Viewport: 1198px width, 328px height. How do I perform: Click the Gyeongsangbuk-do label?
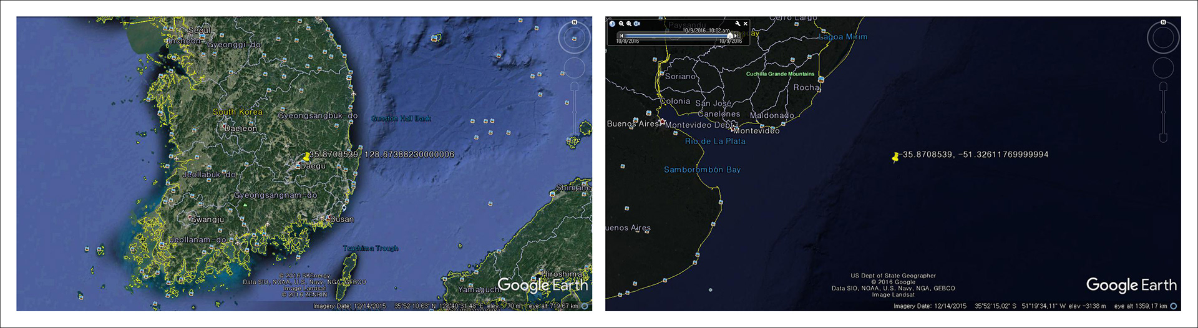coord(318,116)
